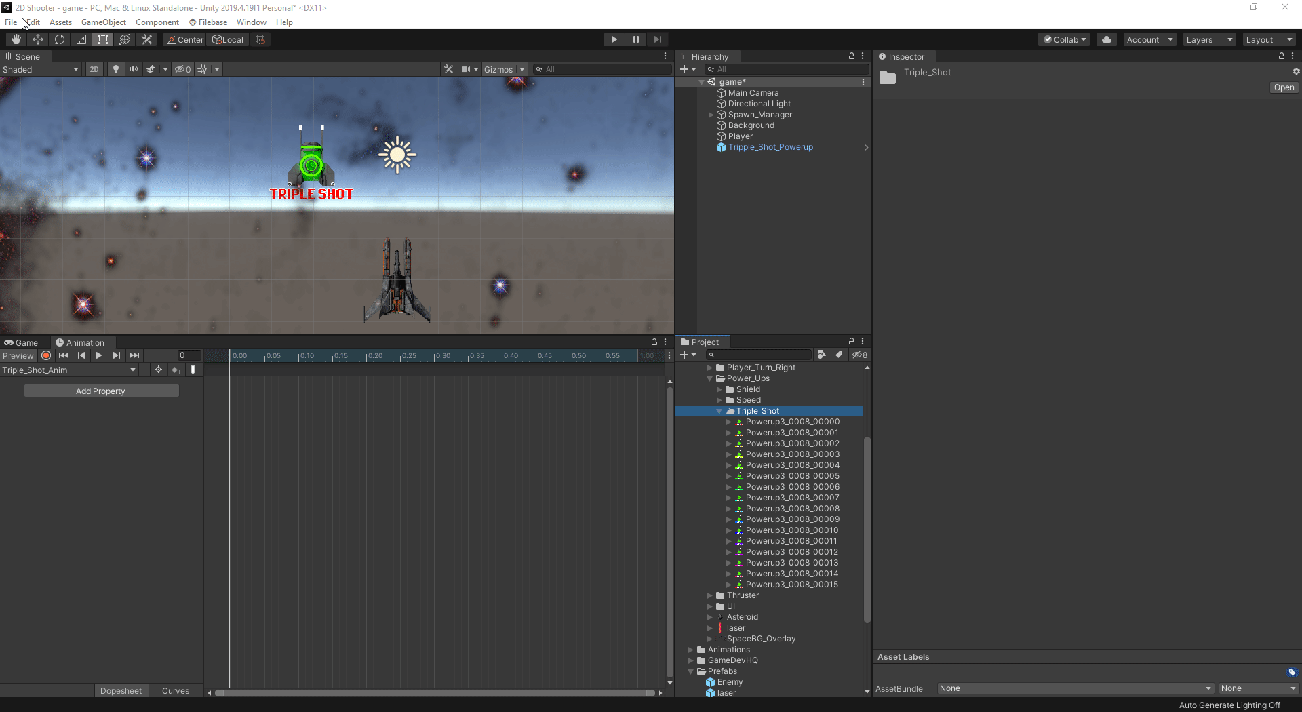The width and height of the screenshot is (1302, 712).
Task: Open the custom editor tools button
Action: tap(146, 39)
